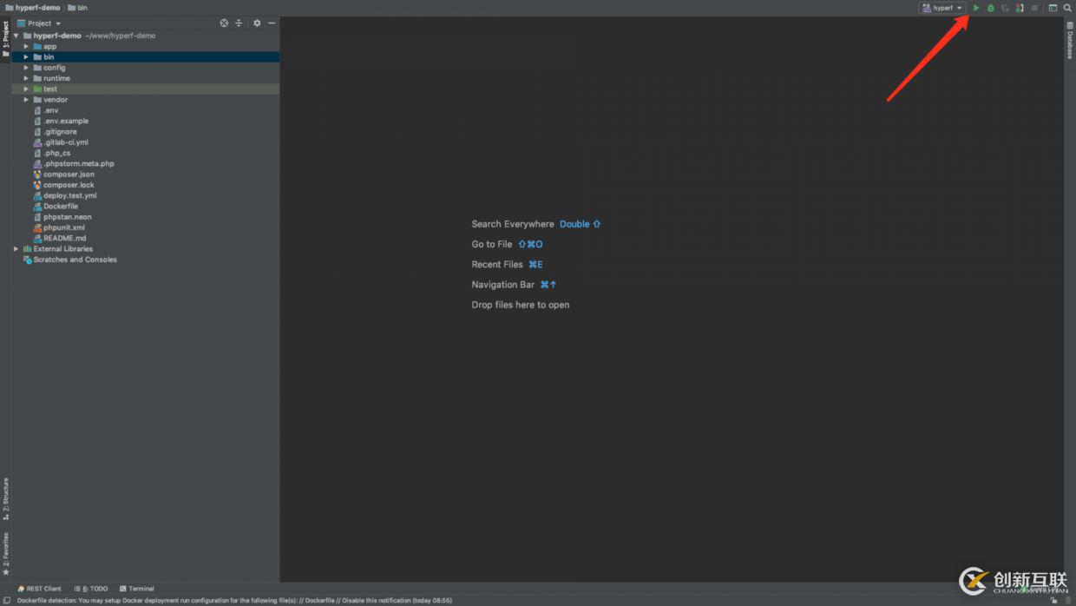Click hyperf-demo breadcrumb in navigation bar
Screen dimensions: 1076x606
click(32, 8)
